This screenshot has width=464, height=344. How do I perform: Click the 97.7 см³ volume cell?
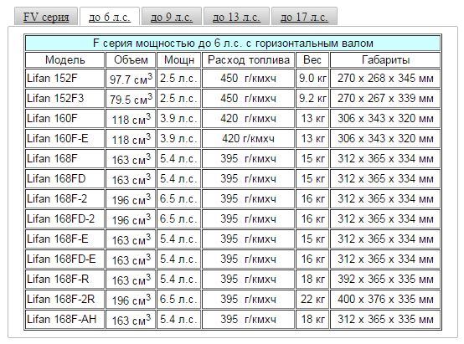131,79
